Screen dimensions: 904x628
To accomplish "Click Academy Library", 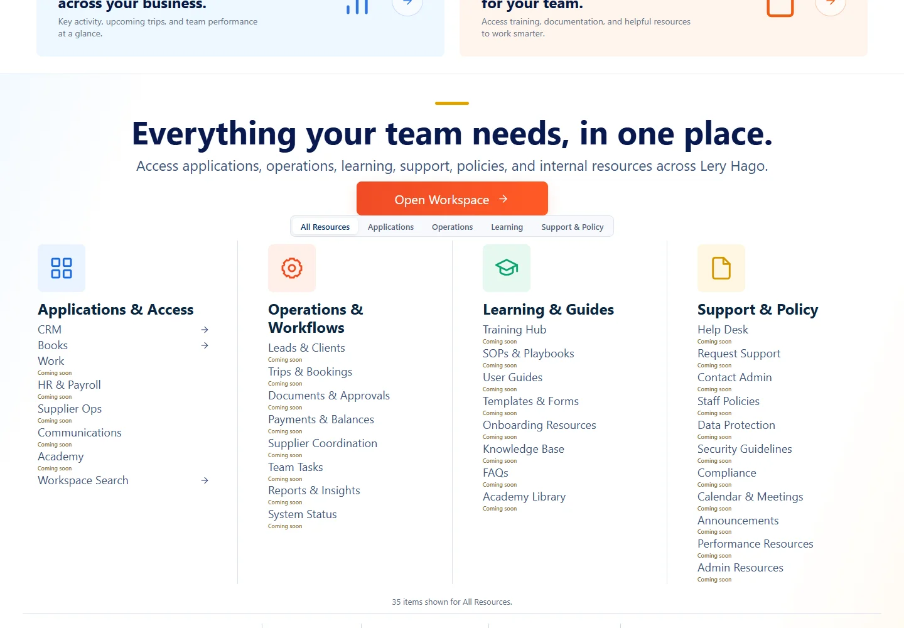I will [x=524, y=497].
